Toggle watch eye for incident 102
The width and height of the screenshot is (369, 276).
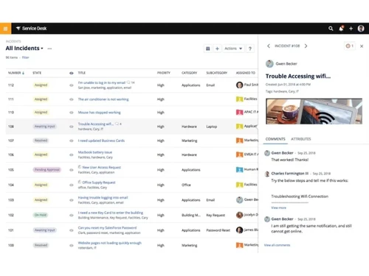[x=72, y=215]
